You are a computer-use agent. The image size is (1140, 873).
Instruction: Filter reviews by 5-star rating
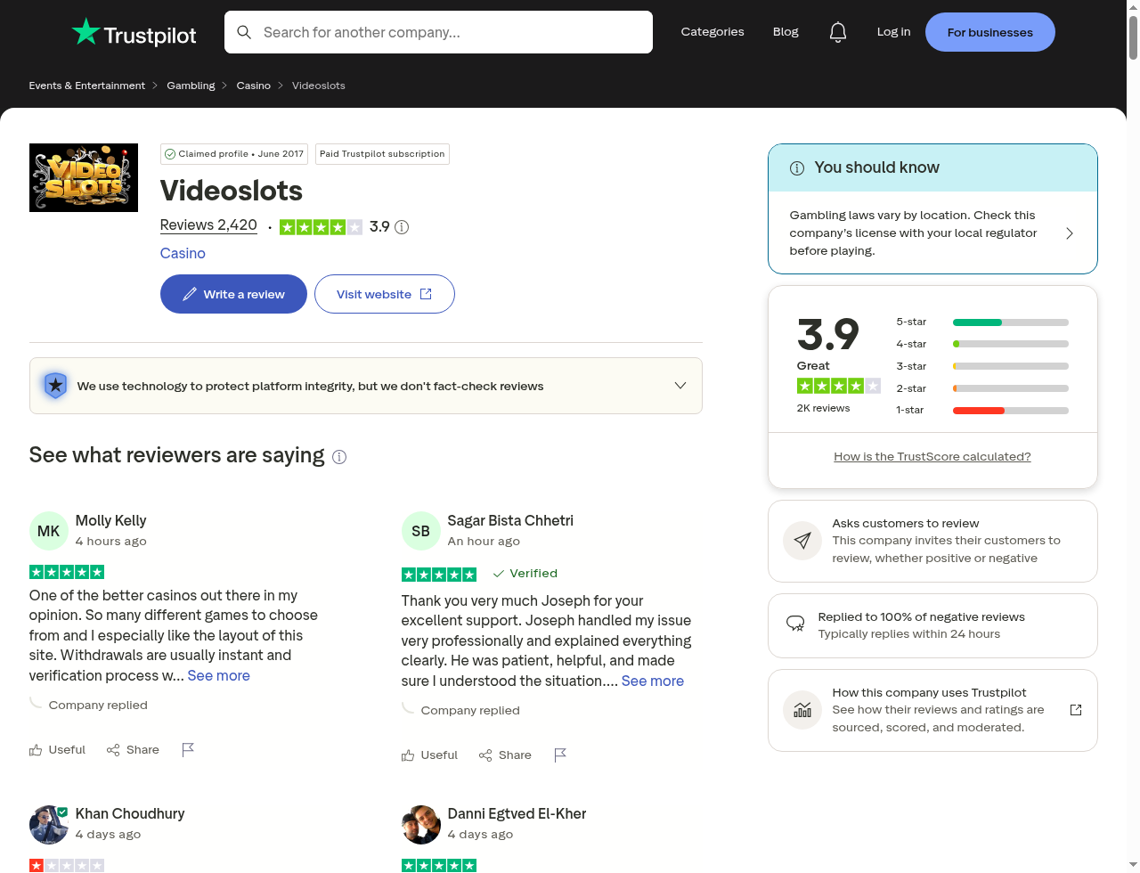pyautogui.click(x=982, y=322)
